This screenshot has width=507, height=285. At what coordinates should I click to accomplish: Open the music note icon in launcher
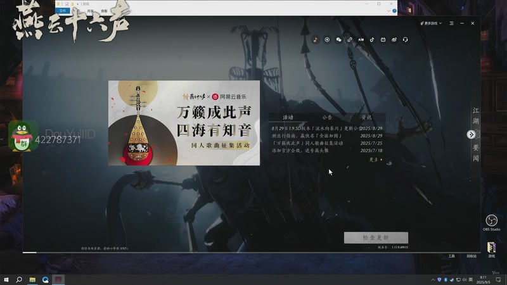(x=316, y=40)
